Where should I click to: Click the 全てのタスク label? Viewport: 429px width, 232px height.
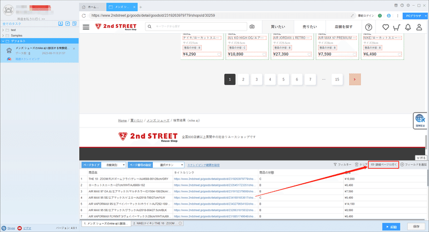(12, 24)
